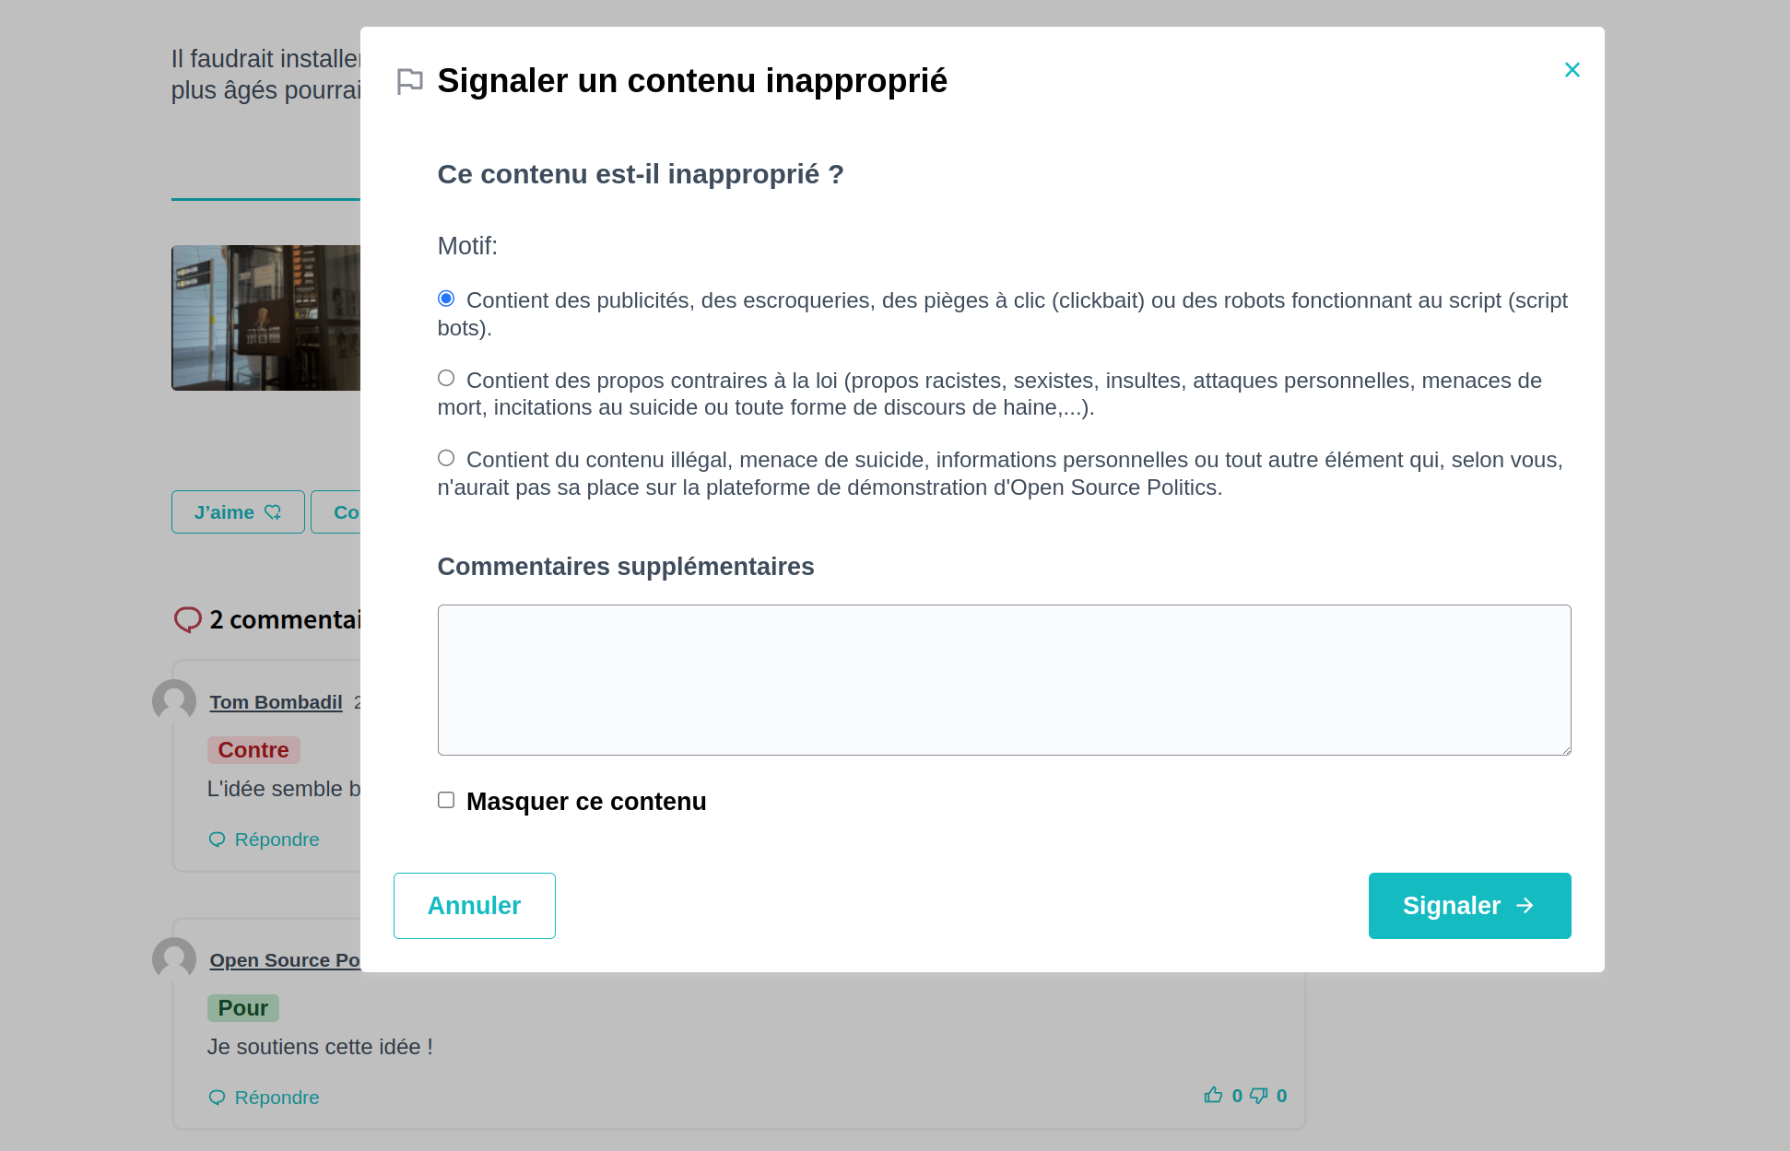Submit the report with Signaler button

pyautogui.click(x=1469, y=906)
